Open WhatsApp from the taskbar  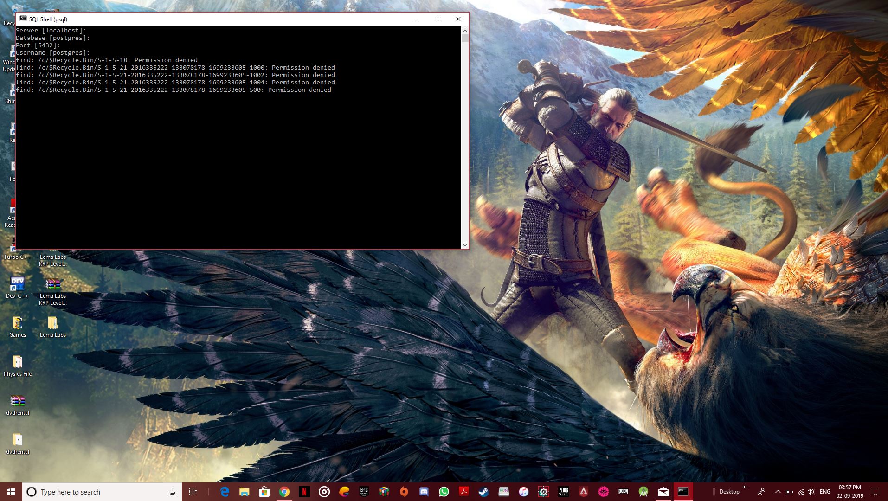point(444,492)
